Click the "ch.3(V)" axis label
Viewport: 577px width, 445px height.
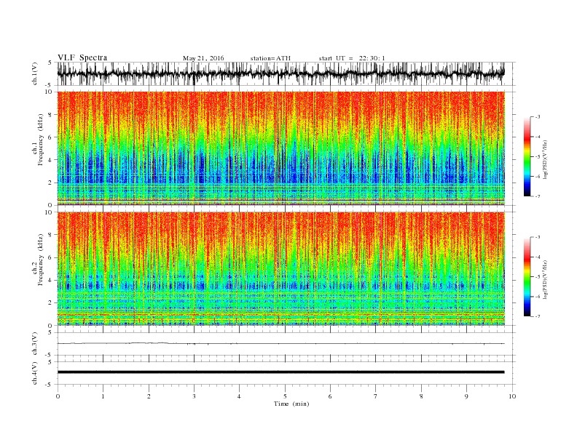[34, 344]
